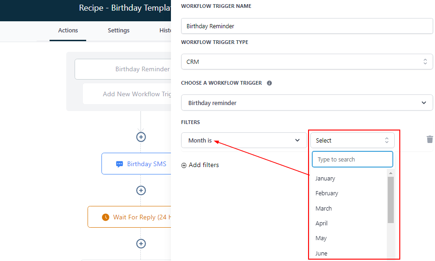
Task: Click the plus node below Birthday SMS
Action: point(141,191)
